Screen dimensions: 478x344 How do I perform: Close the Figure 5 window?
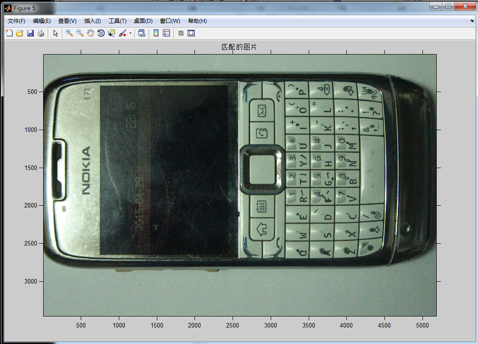click(465, 6)
